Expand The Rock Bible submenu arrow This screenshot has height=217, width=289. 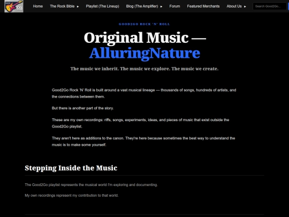78,6
